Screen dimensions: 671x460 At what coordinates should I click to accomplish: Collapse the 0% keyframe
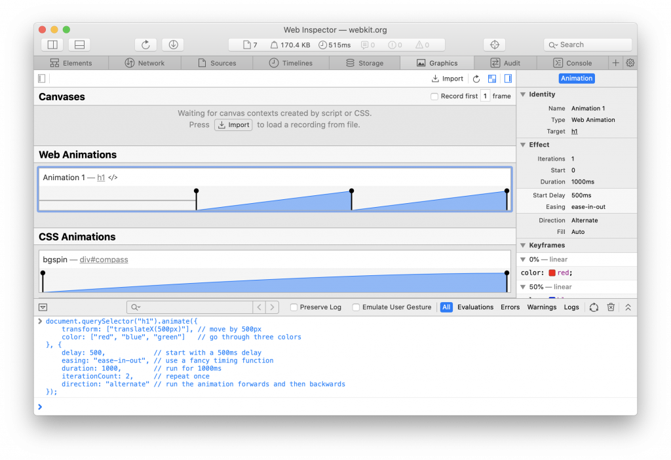pyautogui.click(x=523, y=259)
